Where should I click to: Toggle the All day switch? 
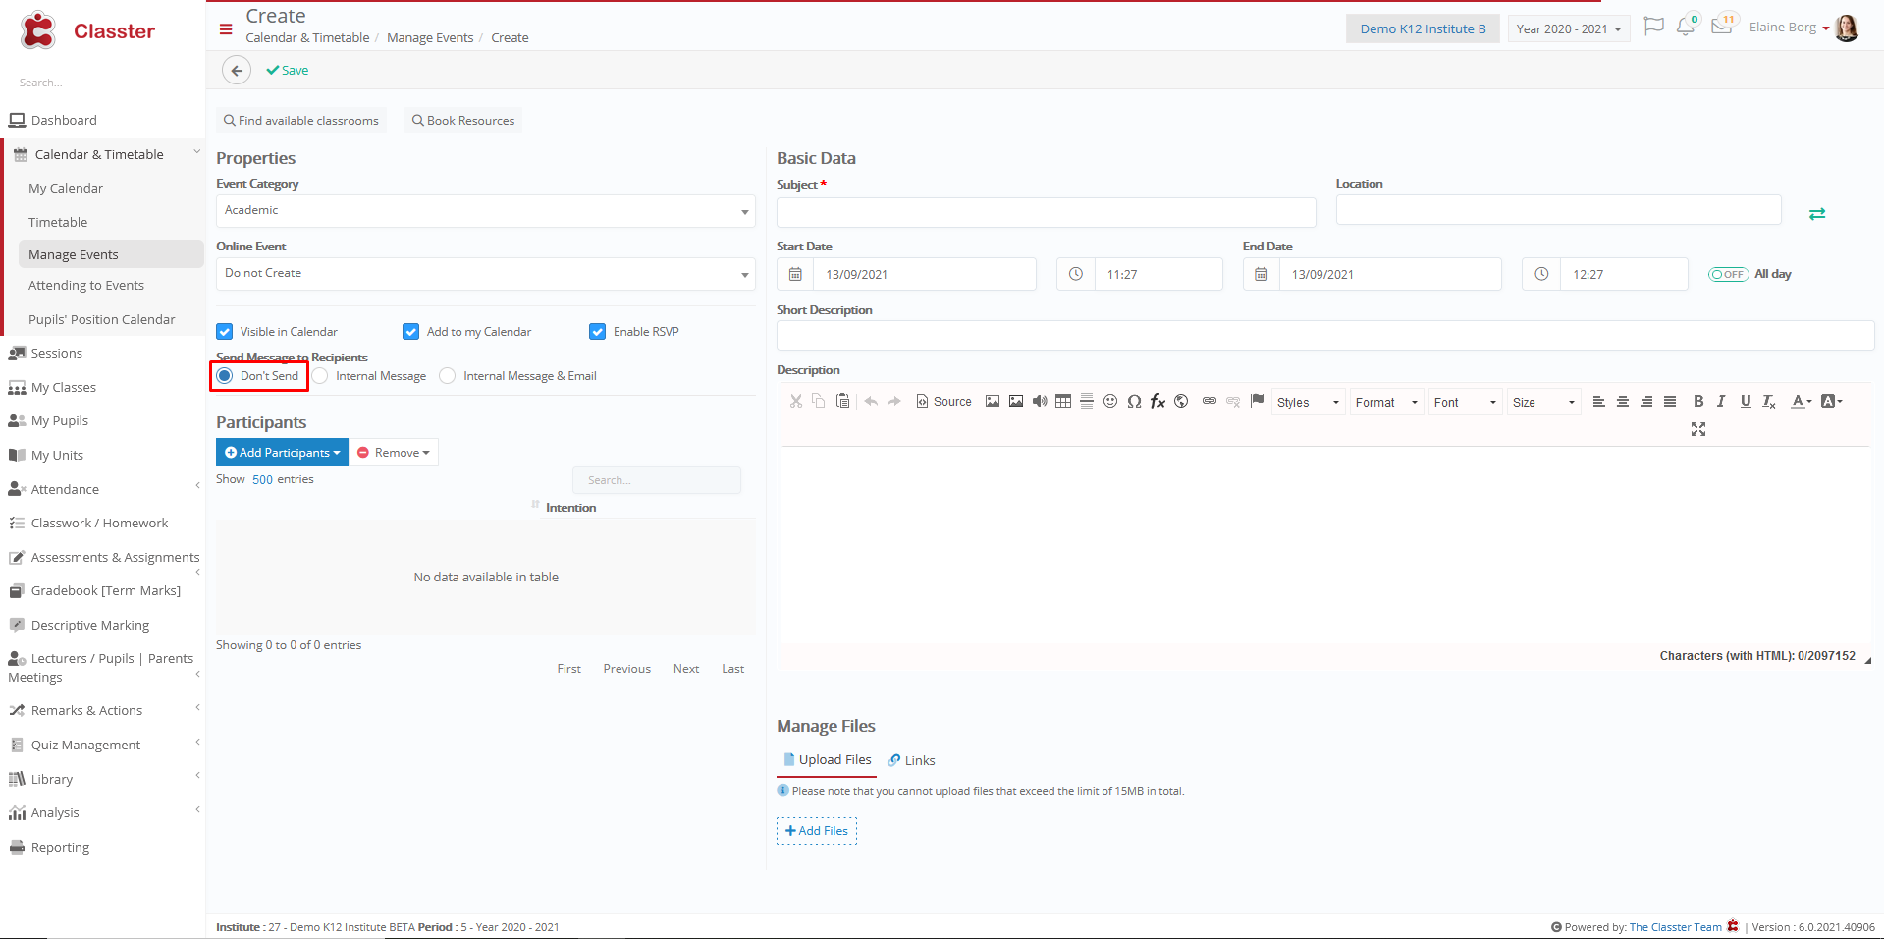coord(1728,274)
